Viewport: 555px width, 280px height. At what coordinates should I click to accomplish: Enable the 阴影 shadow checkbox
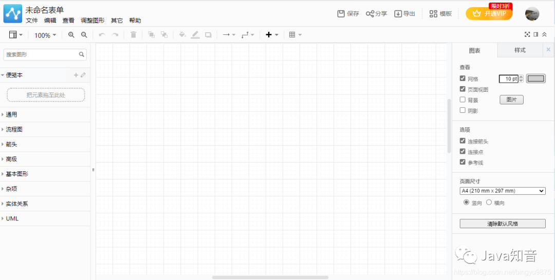pyautogui.click(x=462, y=110)
